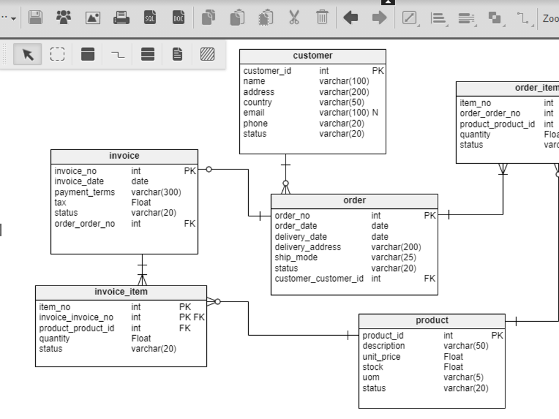The width and height of the screenshot is (559, 419).
Task: Select the product table on the canvas
Action: coord(432,320)
